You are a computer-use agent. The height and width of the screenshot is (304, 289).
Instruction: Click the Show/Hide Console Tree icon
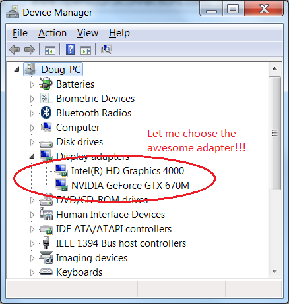(x=50, y=50)
